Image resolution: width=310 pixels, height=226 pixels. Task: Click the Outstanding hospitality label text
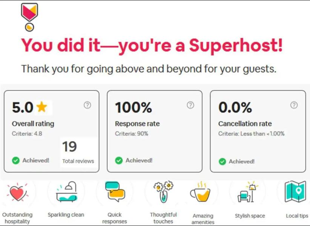click(x=17, y=218)
